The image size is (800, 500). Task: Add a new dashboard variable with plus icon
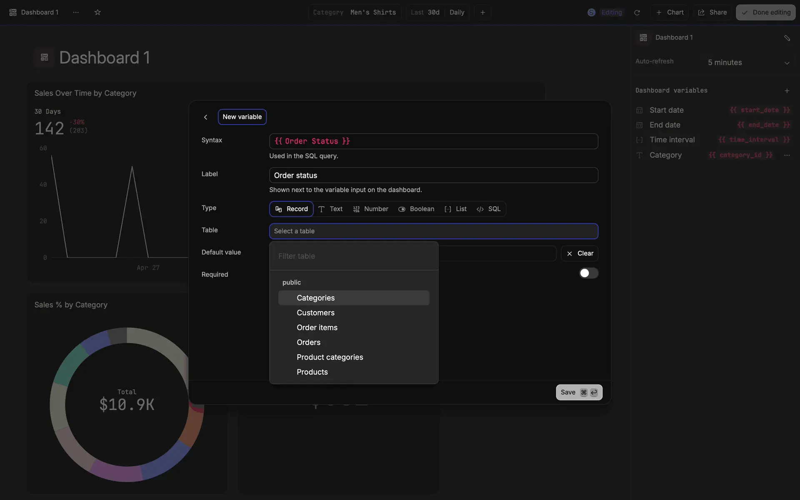(x=787, y=90)
